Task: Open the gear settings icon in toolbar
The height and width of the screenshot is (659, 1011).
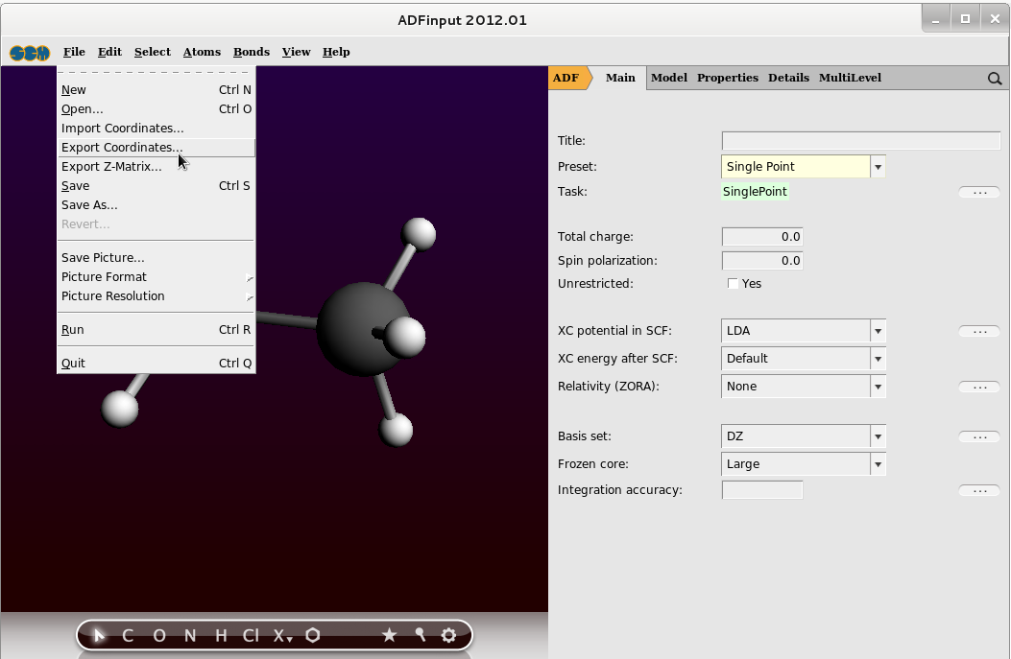Action: (448, 635)
